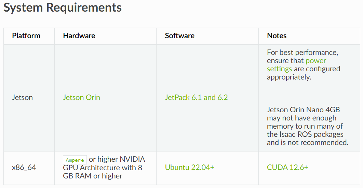Click the System Requirements heading
Image resolution: width=363 pixels, height=188 pixels.
coord(63,8)
